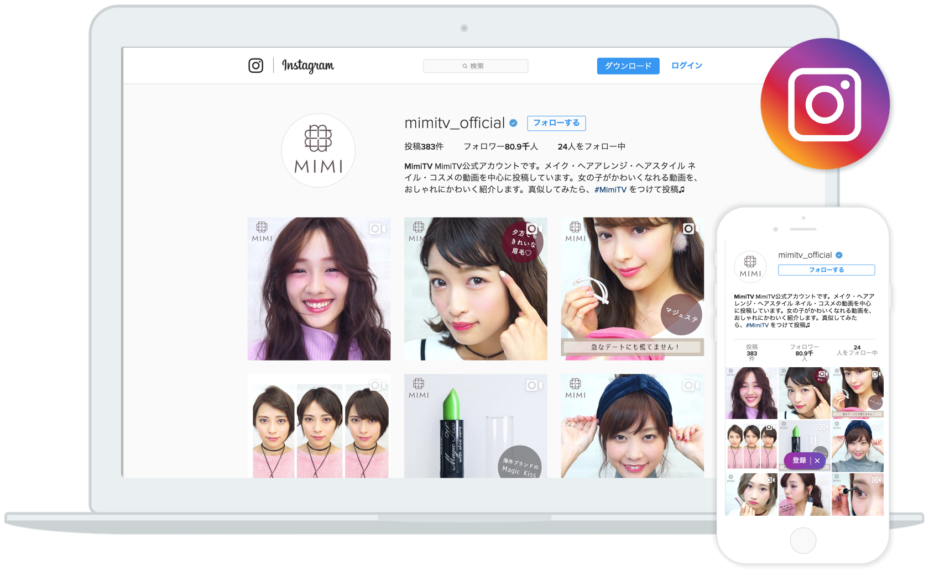Click mimitv_official username on phone

click(805, 255)
